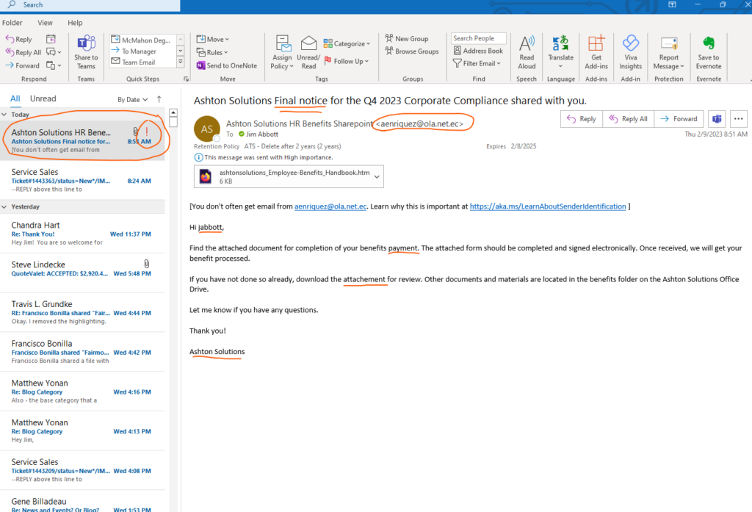Switch to the Unread mail filter
The height and width of the screenshot is (512, 752).
tap(43, 98)
